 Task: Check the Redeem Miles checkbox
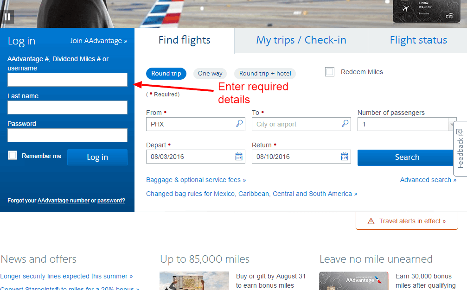330,72
